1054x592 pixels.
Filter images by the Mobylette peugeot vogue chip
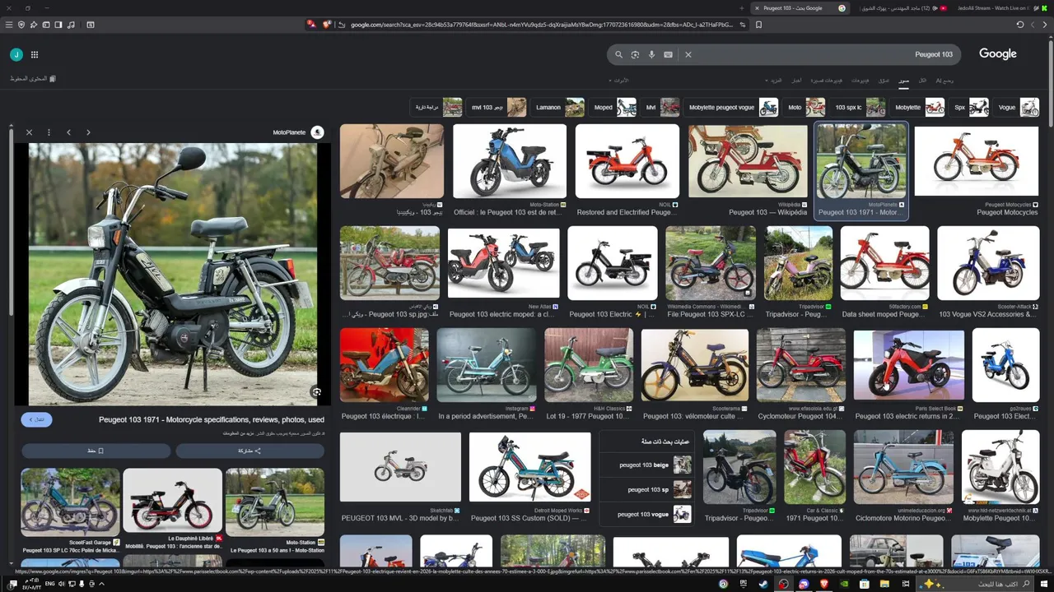(x=732, y=107)
